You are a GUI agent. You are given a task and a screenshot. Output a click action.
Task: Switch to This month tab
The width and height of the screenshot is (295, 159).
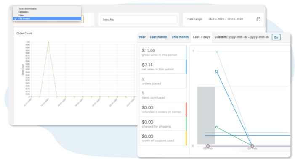coord(180,37)
